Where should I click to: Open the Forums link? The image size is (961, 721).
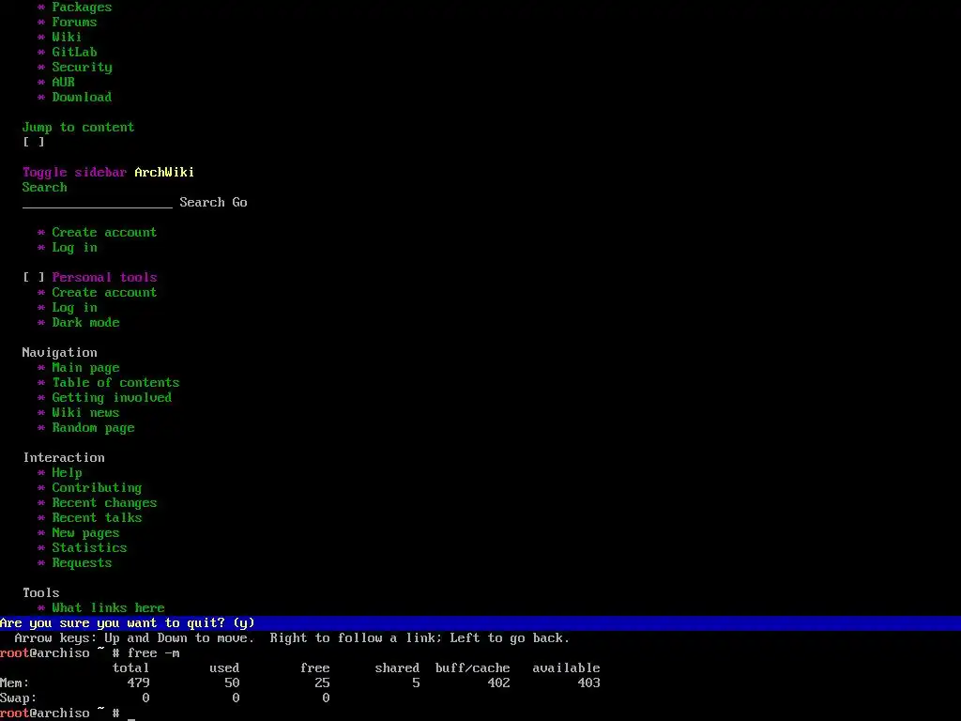pyautogui.click(x=74, y=23)
